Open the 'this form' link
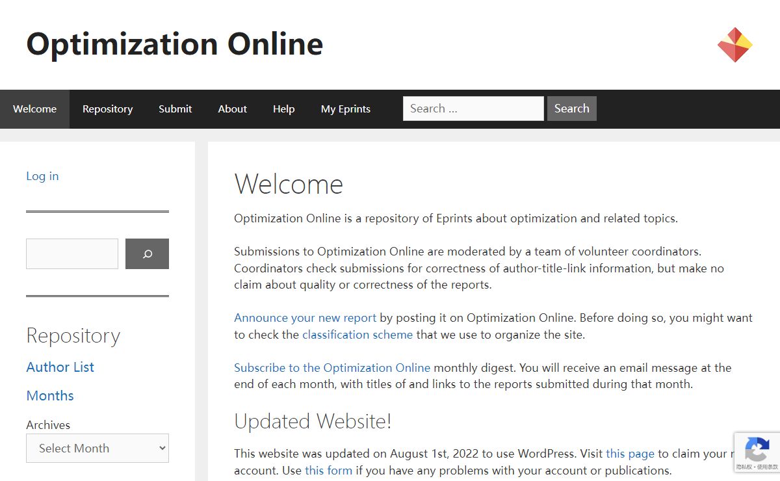This screenshot has width=780, height=481. pos(328,471)
